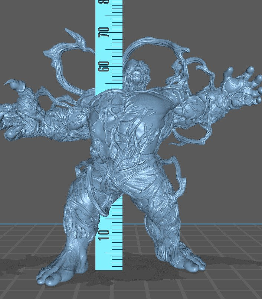Viewport: 262px width, 299px height.
Task: Click the build plate grid floor
Action: tap(230, 282)
